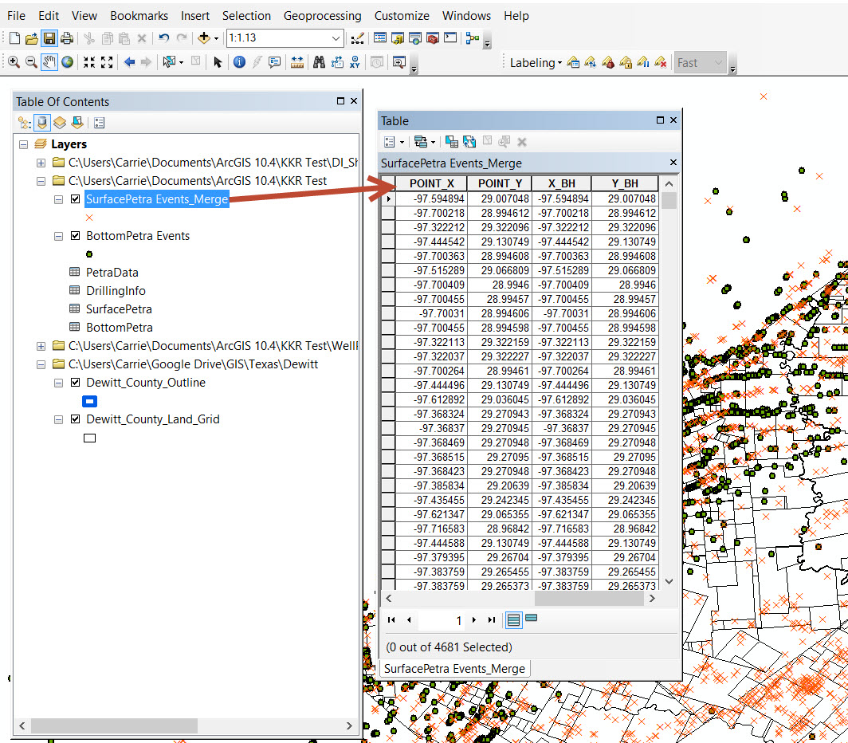This screenshot has height=743, width=848.
Task: Toggle visibility of BottomPetra Events layer
Action: click(x=76, y=236)
